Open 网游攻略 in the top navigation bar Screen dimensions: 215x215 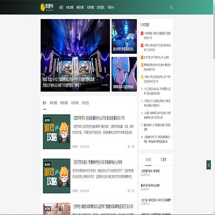click(80, 8)
